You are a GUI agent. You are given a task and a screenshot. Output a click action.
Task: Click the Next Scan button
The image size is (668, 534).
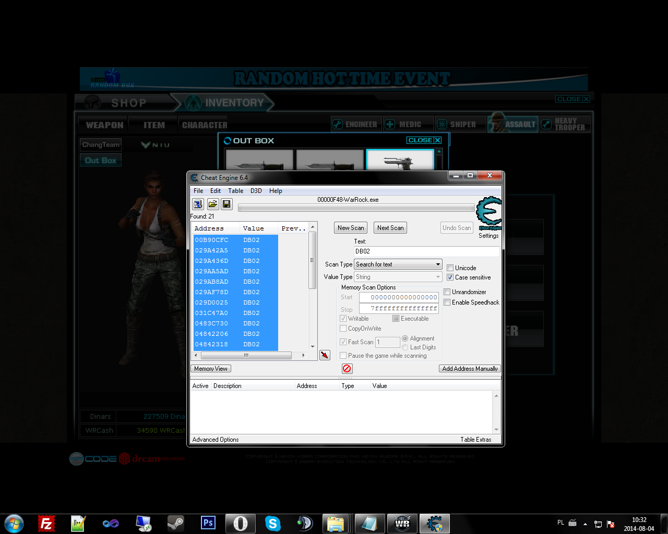point(390,228)
